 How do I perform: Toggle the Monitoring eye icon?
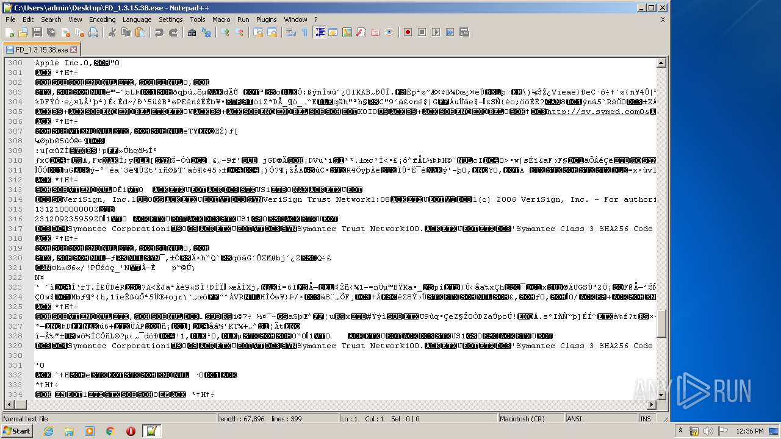tap(389, 32)
